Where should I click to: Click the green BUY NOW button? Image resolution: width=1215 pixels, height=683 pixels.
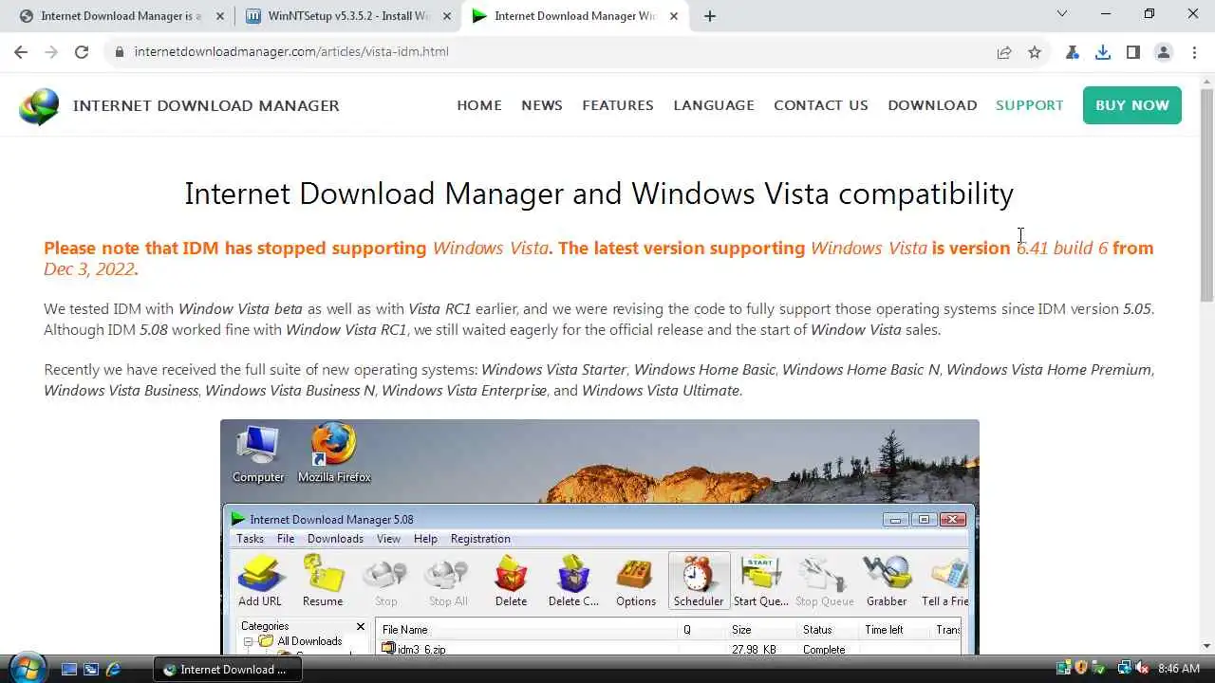click(1132, 105)
